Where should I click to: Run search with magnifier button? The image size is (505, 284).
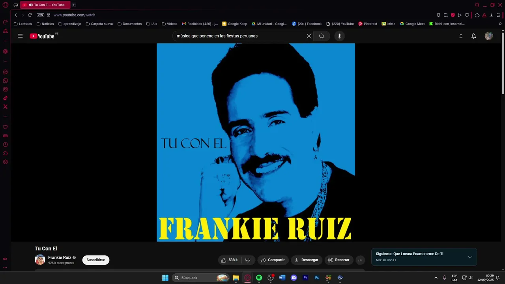point(322,36)
